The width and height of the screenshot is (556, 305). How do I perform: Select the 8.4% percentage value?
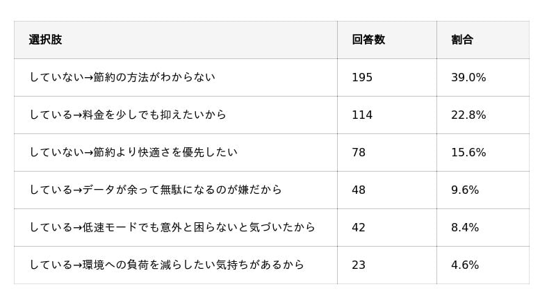[465, 227]
